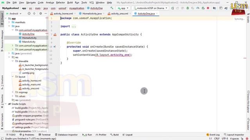Open the Refactor menu

pos(61,3)
